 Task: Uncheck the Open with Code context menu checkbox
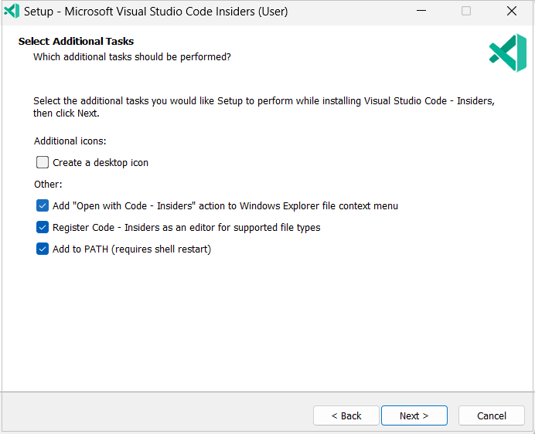click(x=43, y=206)
